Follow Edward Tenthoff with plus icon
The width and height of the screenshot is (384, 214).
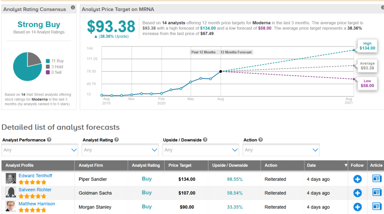pyautogui.click(x=357, y=179)
